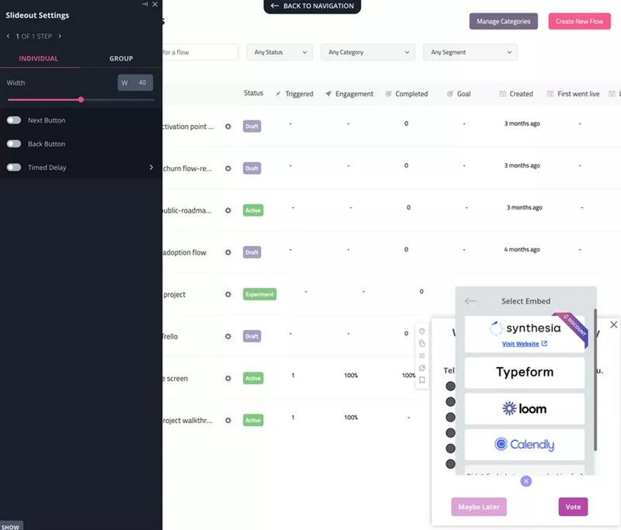The image size is (621, 530).
Task: Click the back arrow in Select Embed panel
Action: (470, 300)
